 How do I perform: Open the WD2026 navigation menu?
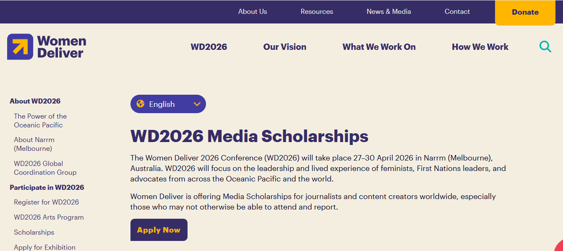coord(209,47)
